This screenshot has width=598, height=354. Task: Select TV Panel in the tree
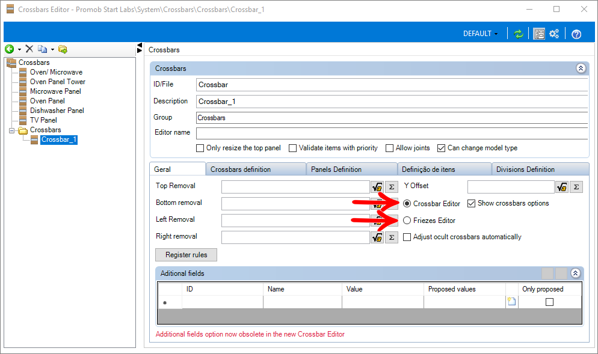pyautogui.click(x=43, y=120)
